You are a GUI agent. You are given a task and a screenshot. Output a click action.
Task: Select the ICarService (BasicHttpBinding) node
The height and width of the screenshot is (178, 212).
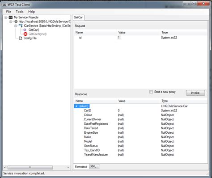coord(47,25)
